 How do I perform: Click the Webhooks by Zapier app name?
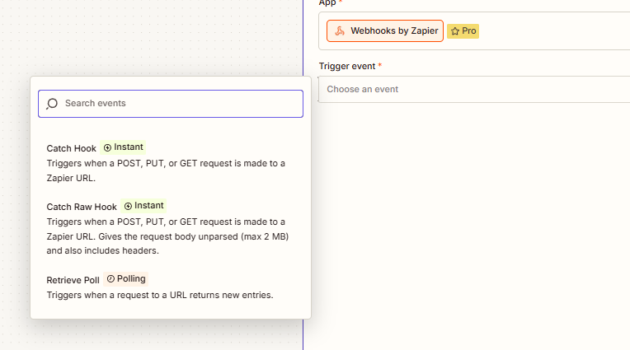[x=394, y=31]
